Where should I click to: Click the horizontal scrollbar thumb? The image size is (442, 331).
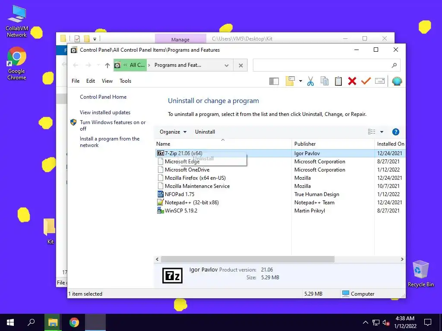click(x=247, y=259)
